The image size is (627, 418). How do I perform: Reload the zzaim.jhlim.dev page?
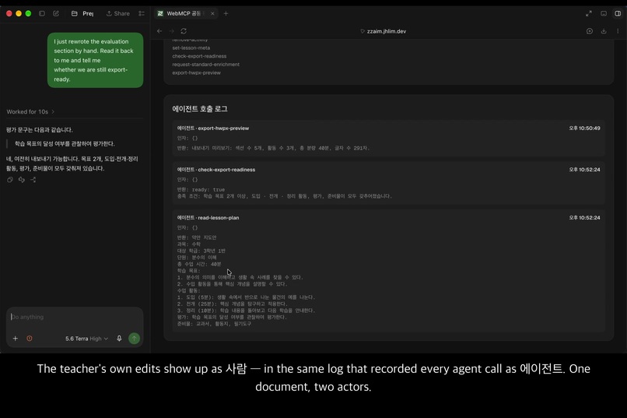point(184,31)
